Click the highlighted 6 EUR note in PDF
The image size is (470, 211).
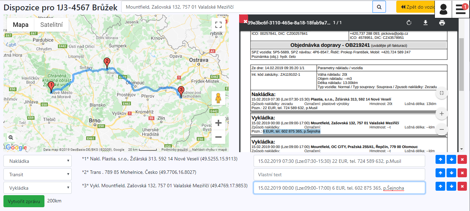[x=292, y=131]
